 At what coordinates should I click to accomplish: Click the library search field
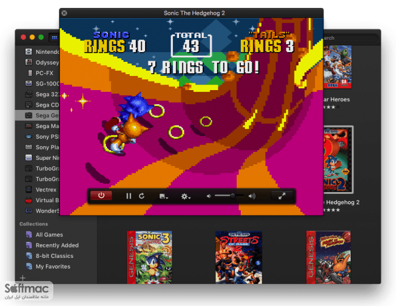tap(351, 38)
